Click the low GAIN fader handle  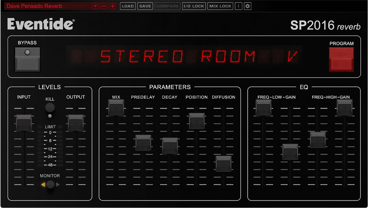[x=290, y=152]
